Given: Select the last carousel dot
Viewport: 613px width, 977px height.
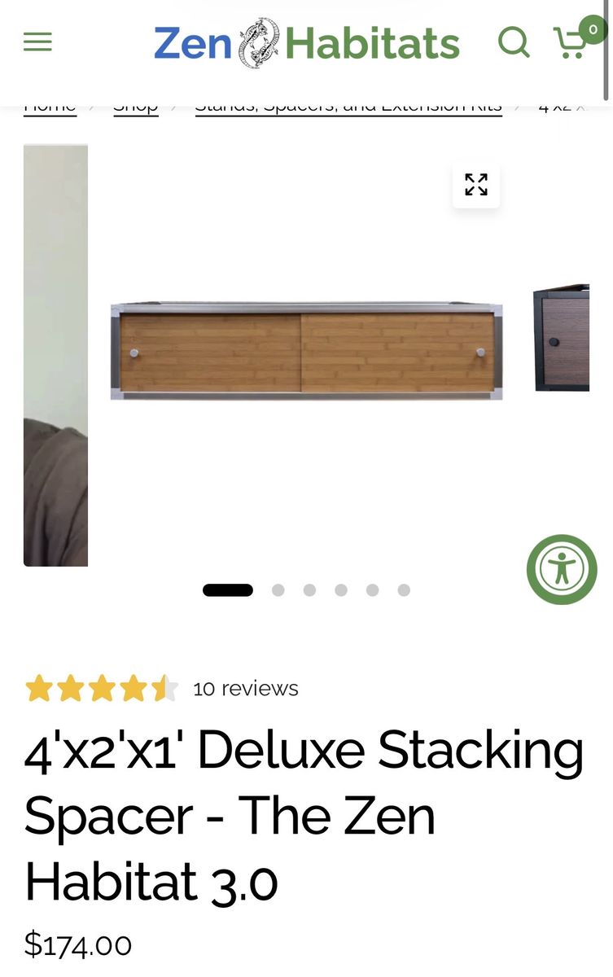Looking at the screenshot, I should click(x=404, y=590).
